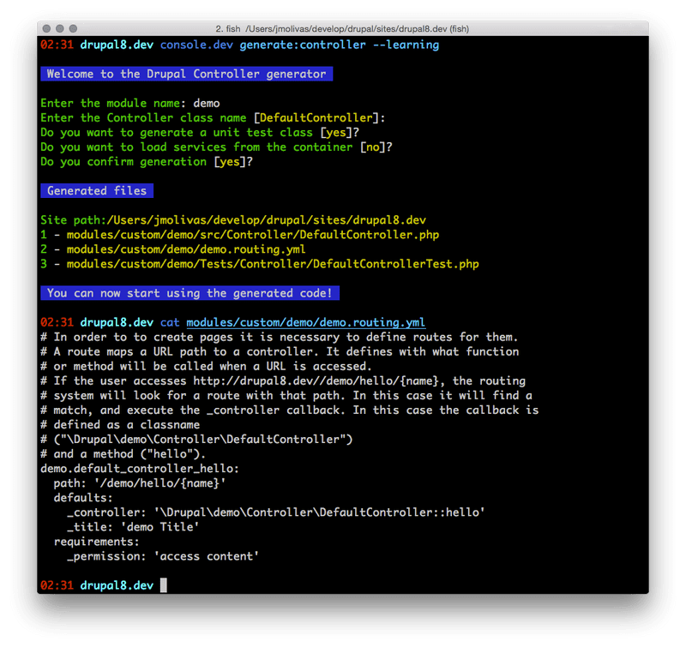Click 'console.dev' in the first prompt line
The width and height of the screenshot is (686, 647).
[x=196, y=45]
